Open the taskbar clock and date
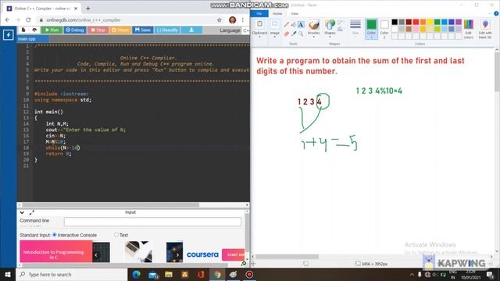 click(x=470, y=275)
